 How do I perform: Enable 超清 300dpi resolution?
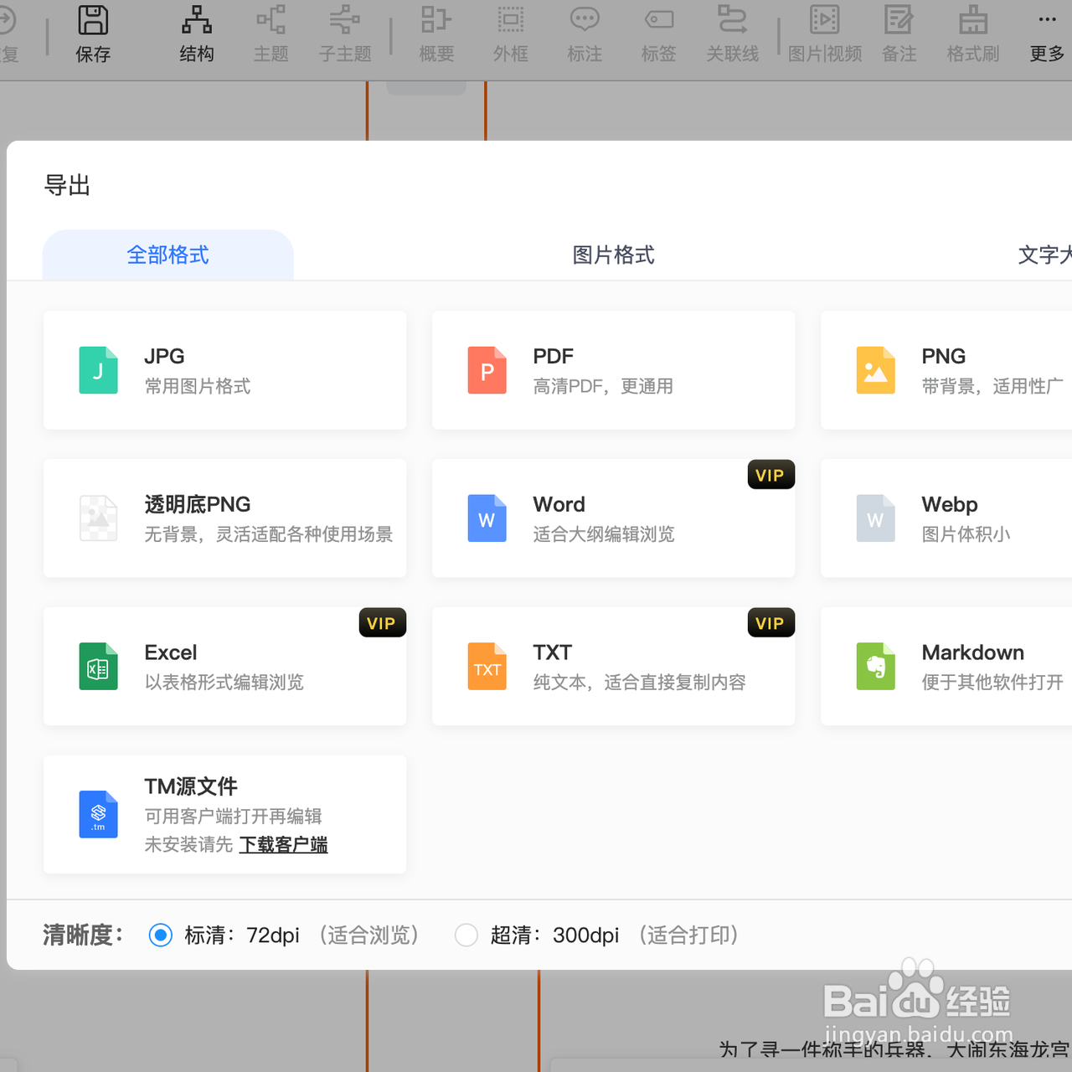[466, 935]
